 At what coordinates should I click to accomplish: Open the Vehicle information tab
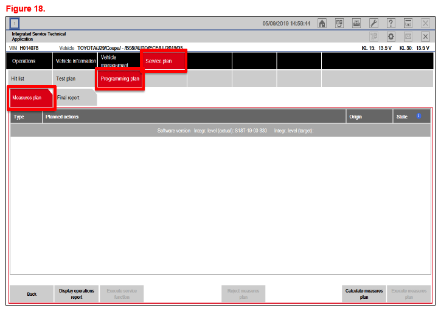point(75,61)
